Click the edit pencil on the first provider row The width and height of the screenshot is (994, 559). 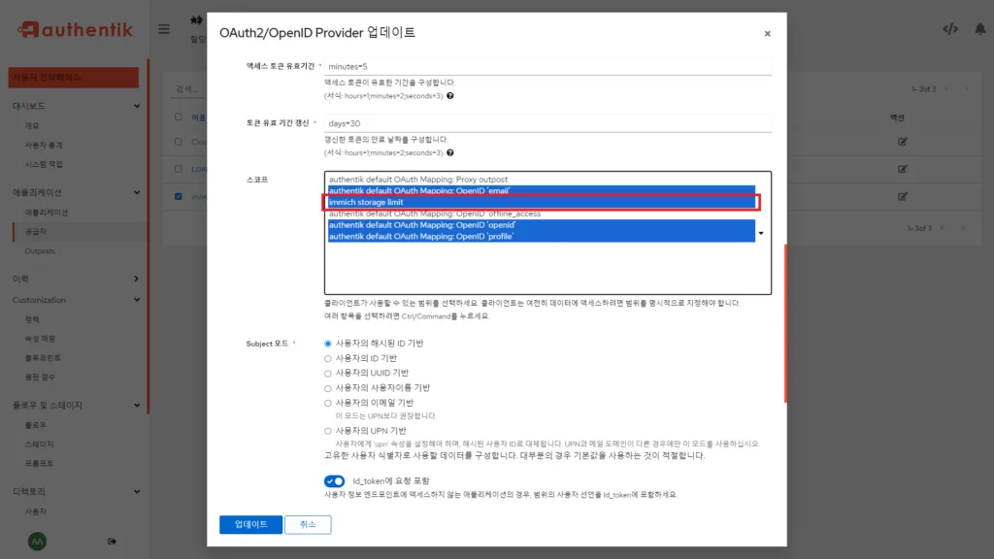click(x=902, y=141)
